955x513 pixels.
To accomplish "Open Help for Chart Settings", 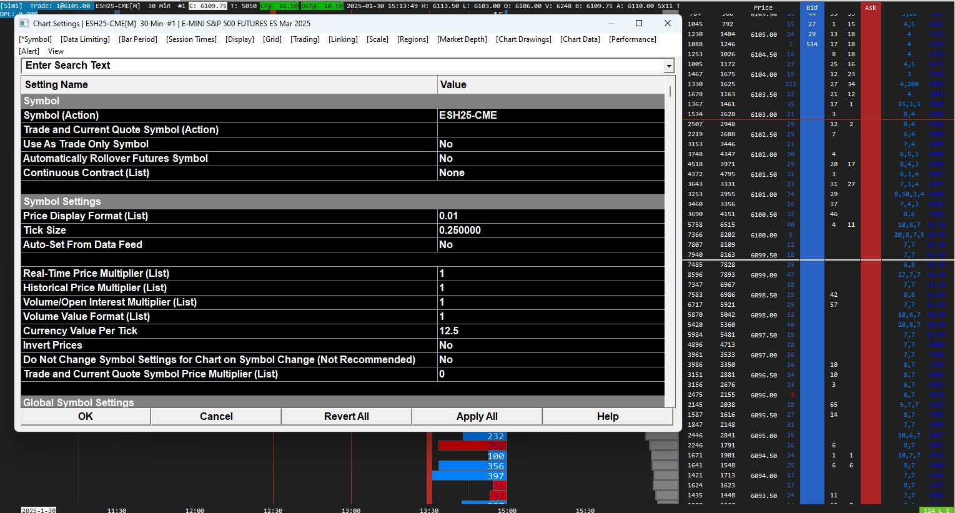I will coord(608,417).
